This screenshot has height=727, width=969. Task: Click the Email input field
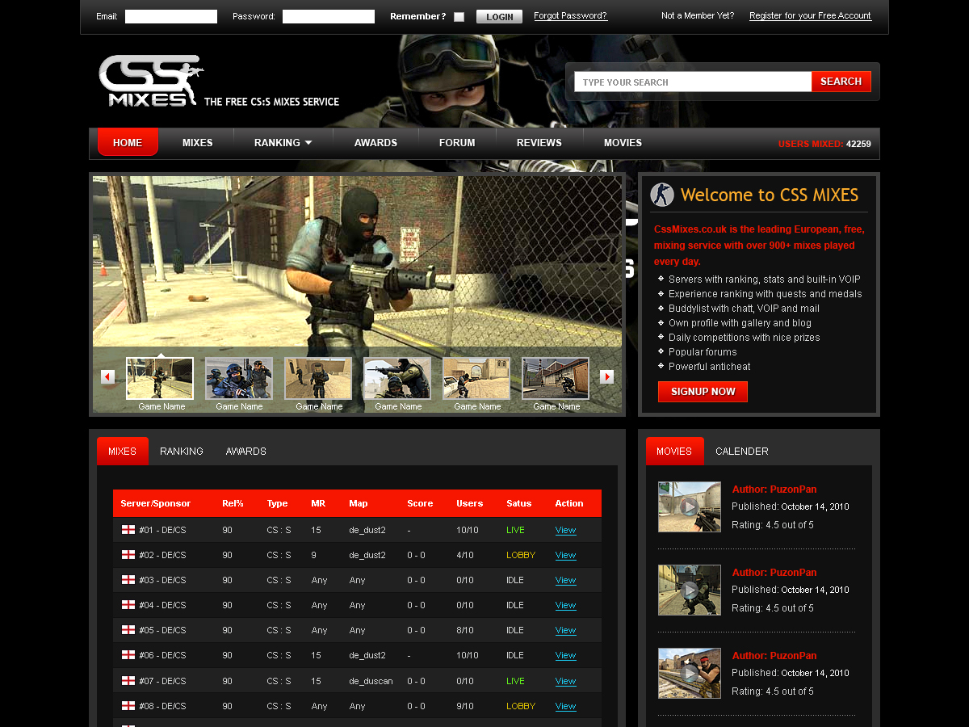[x=171, y=16]
